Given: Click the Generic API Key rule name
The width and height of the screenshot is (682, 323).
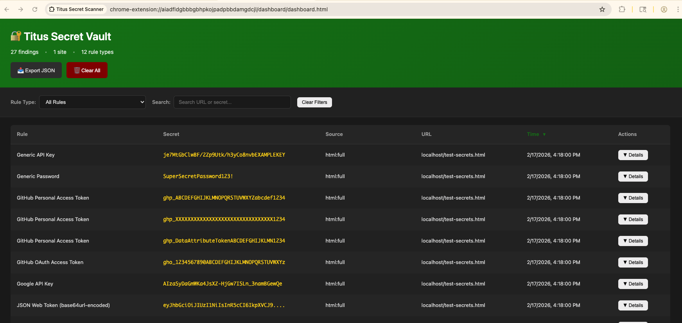Looking at the screenshot, I should [x=36, y=155].
